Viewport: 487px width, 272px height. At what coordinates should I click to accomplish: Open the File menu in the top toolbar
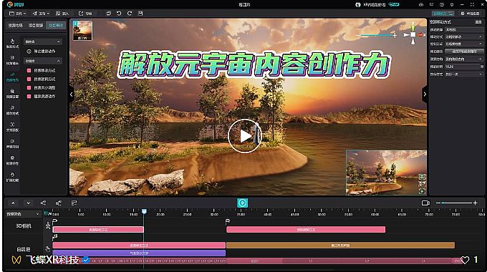[18, 14]
